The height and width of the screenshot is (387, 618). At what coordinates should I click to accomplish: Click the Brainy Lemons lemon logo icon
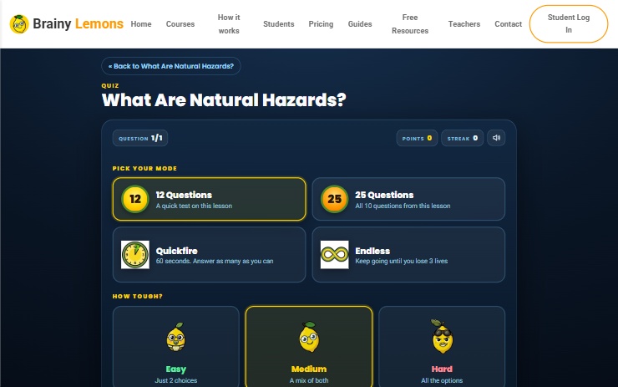coord(19,24)
